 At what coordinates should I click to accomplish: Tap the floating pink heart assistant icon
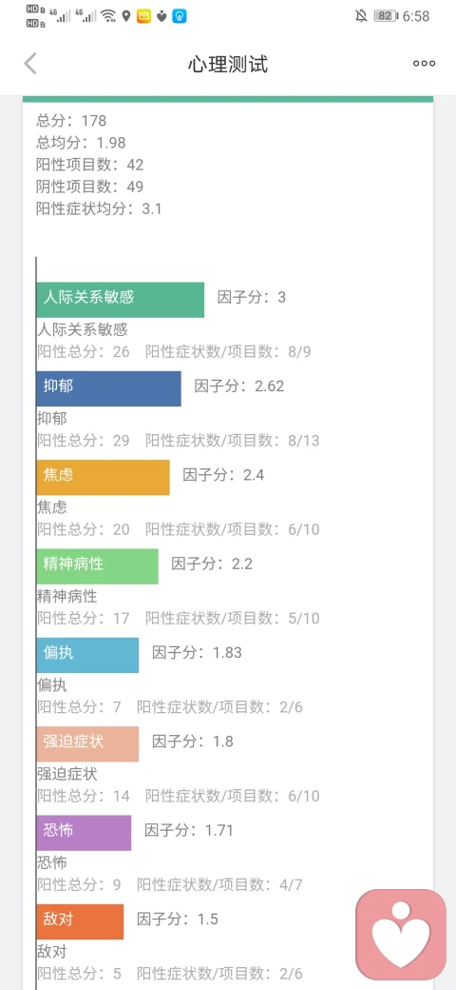tap(401, 935)
